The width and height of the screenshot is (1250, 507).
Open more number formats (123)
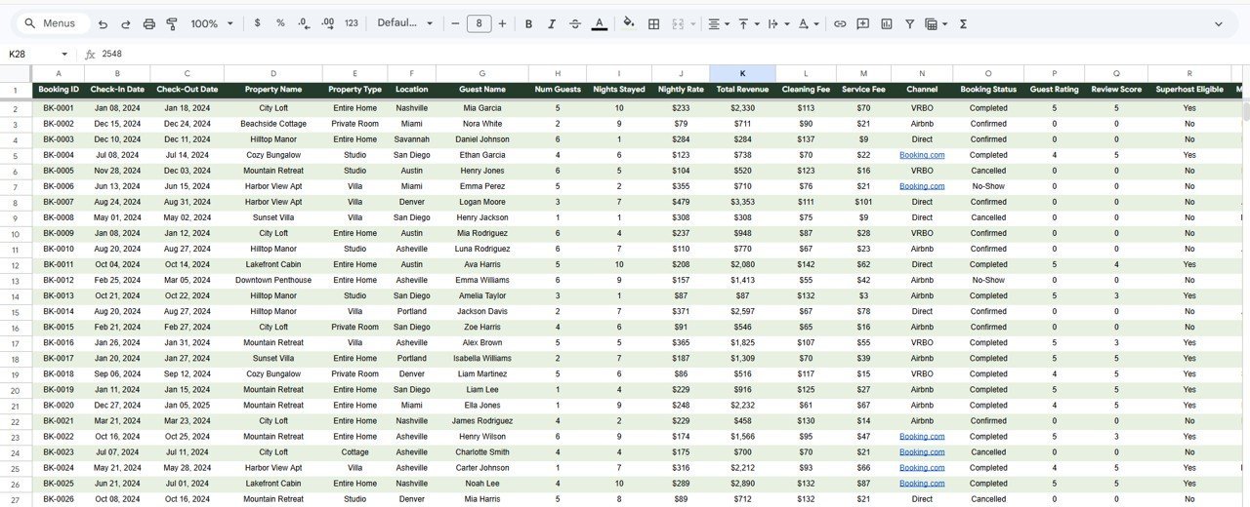point(352,23)
